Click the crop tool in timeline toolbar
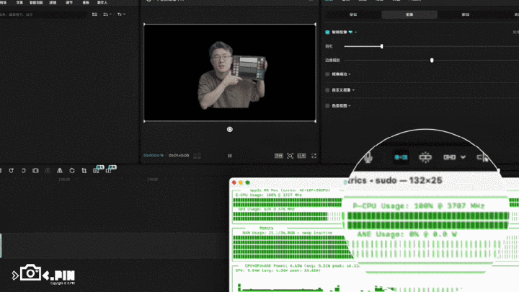 click(x=84, y=170)
